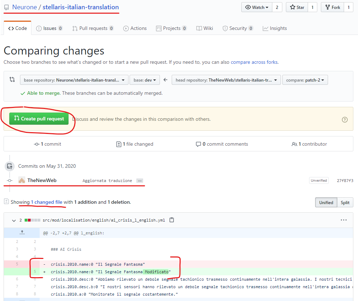Switch to the Pull requests tab
Image resolution: width=358 pixels, height=301 pixels.
pos(93,28)
